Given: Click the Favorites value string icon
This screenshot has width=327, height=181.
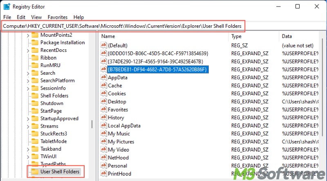Looking at the screenshot, I should pyautogui.click(x=104, y=109).
